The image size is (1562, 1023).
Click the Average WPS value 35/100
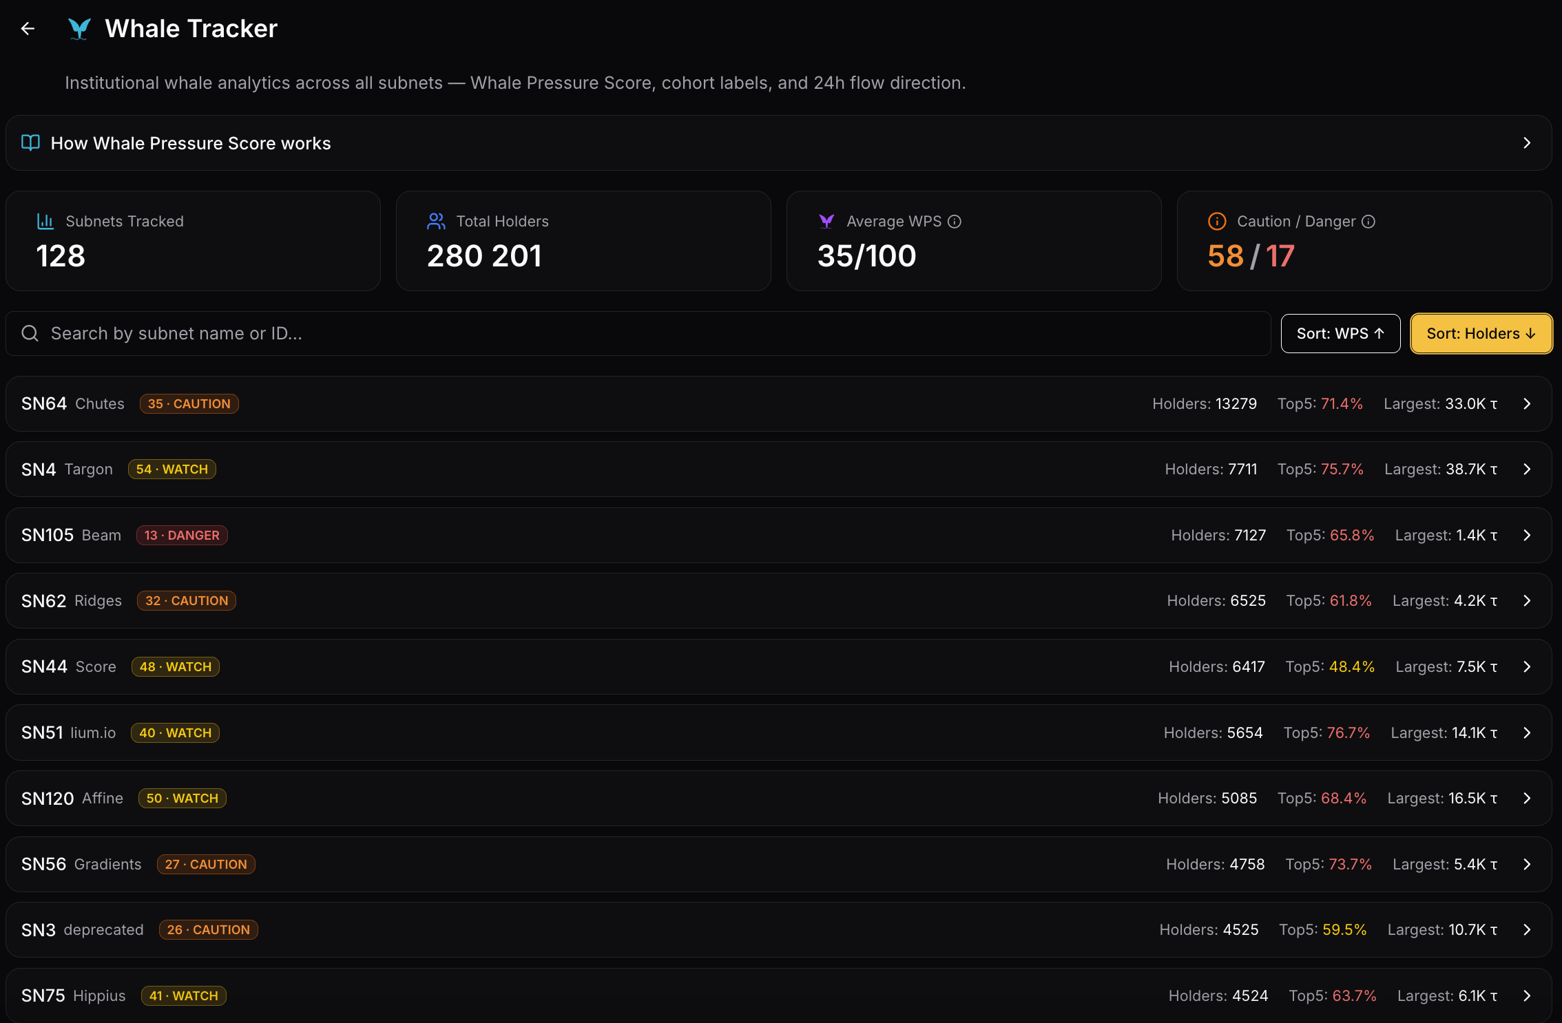coord(866,256)
